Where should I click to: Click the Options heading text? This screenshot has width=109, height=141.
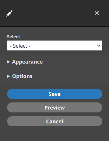point(22,76)
